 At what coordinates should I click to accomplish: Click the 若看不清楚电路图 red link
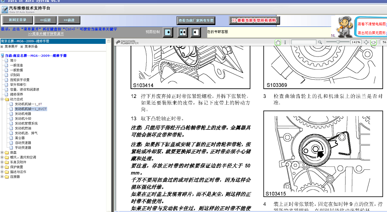tap(372, 24)
